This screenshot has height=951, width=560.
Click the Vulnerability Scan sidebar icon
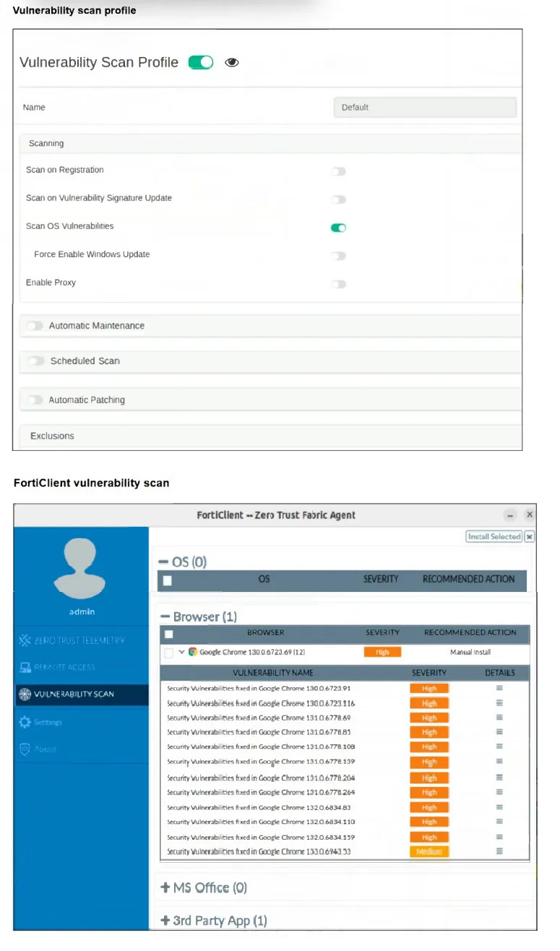coord(25,694)
